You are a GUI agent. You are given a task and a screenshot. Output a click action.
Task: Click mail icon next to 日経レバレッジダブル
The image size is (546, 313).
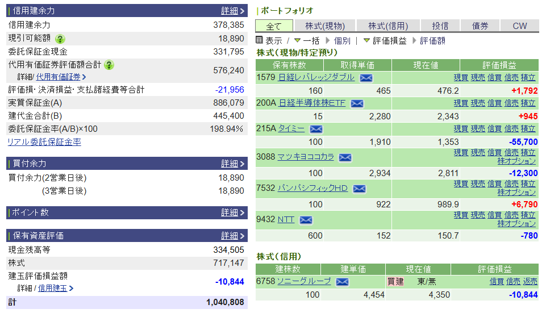click(366, 78)
